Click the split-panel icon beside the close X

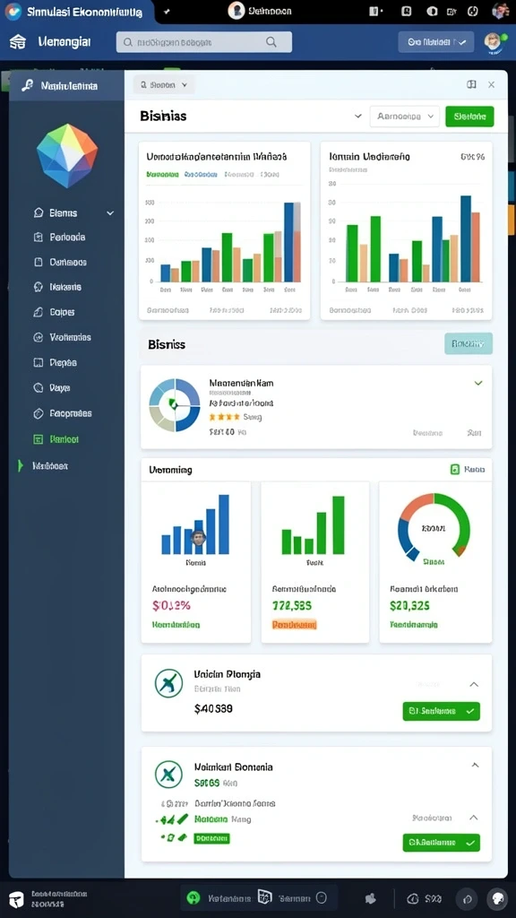[471, 84]
